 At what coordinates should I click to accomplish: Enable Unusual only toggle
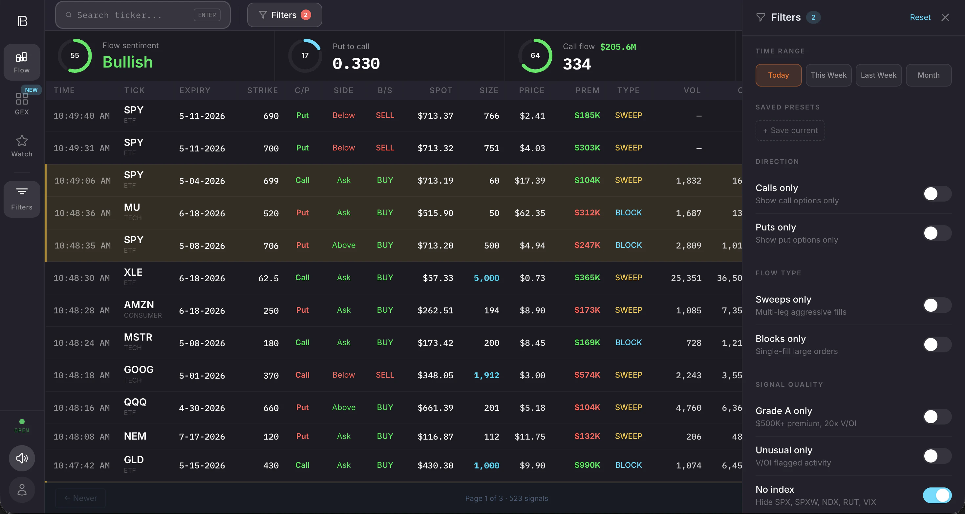937,456
